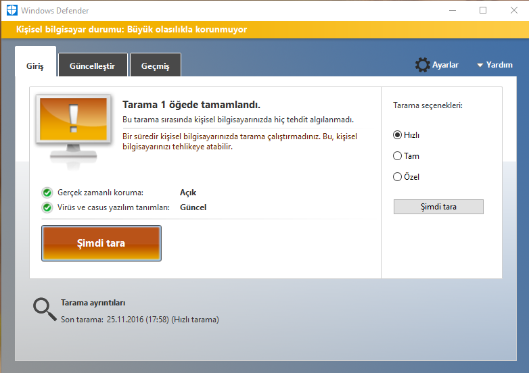Click the 'Tarama ayrıntıları' heading
529x373 pixels.
(93, 303)
